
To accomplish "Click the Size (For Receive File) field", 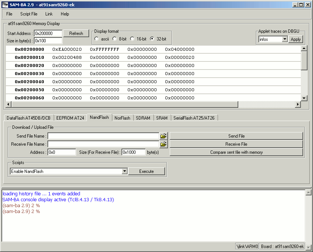I will point(133,152).
